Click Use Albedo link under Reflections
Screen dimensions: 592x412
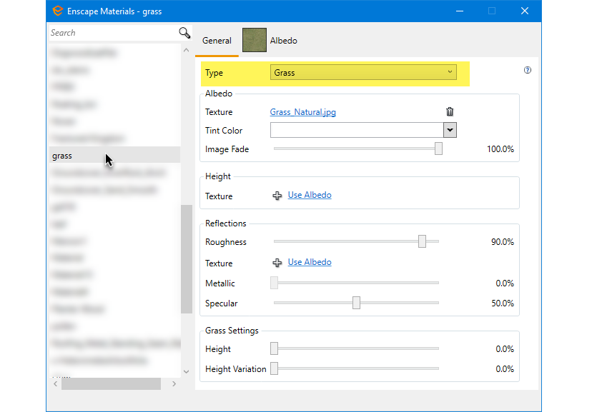pos(310,262)
